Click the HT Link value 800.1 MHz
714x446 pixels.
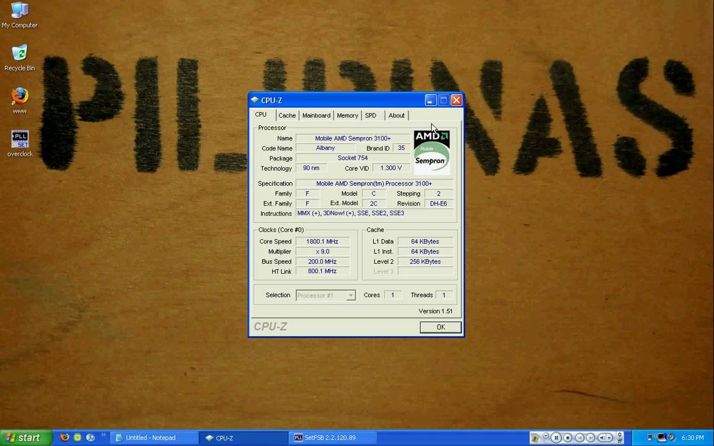[322, 271]
